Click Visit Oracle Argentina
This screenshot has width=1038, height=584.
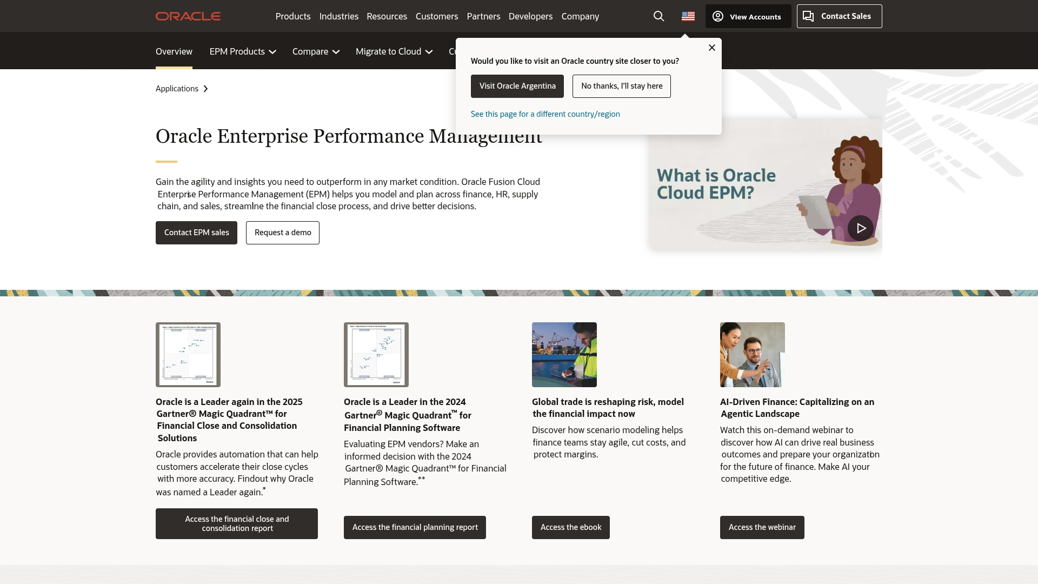point(517,86)
